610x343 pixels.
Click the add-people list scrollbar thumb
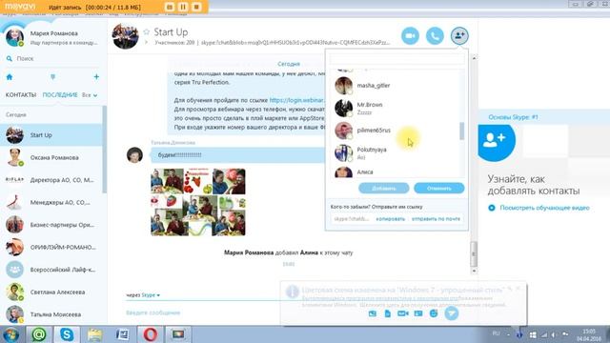pyautogui.click(x=461, y=131)
